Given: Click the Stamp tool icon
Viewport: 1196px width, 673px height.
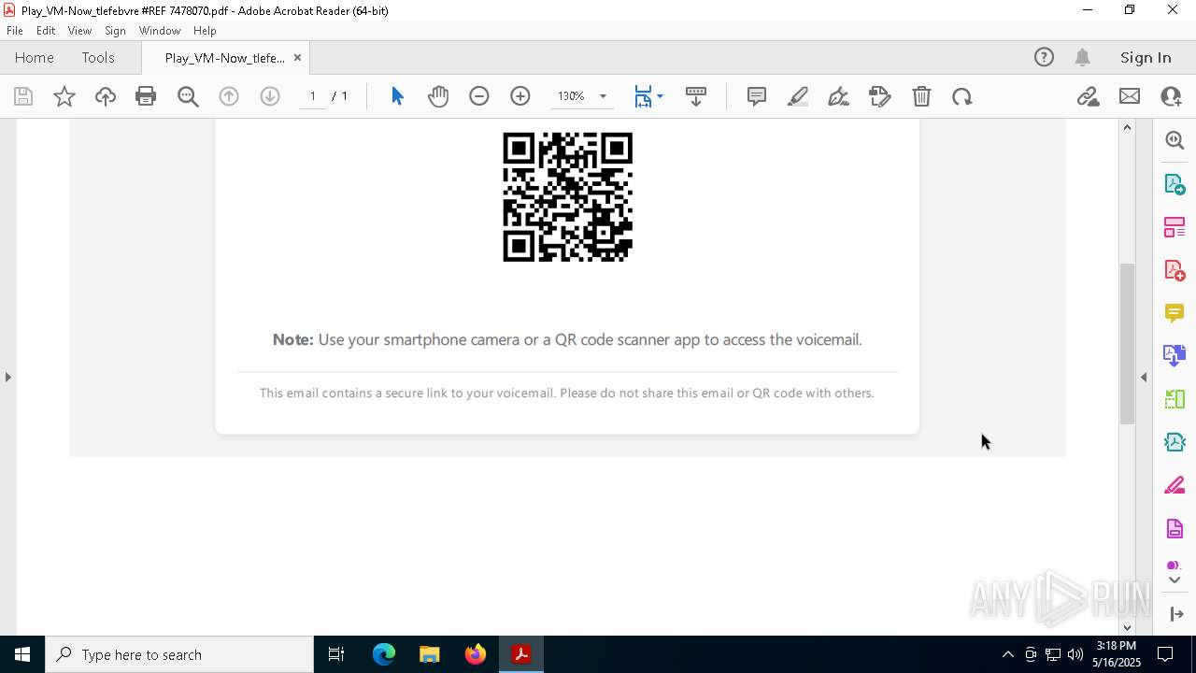Looking at the screenshot, I should pos(880,96).
